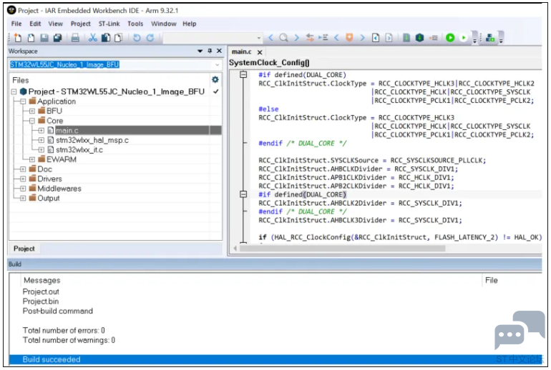Open the Window menu
The height and width of the screenshot is (370, 551).
tap(164, 24)
